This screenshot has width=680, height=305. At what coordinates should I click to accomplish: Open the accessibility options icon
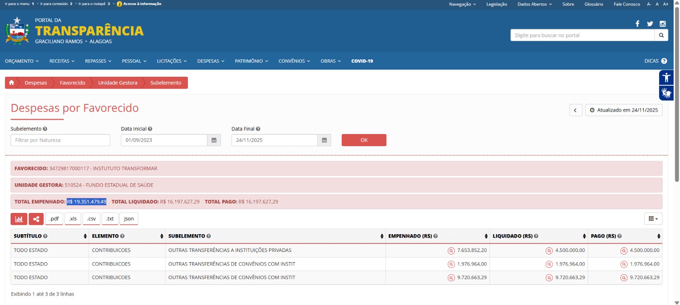click(666, 78)
